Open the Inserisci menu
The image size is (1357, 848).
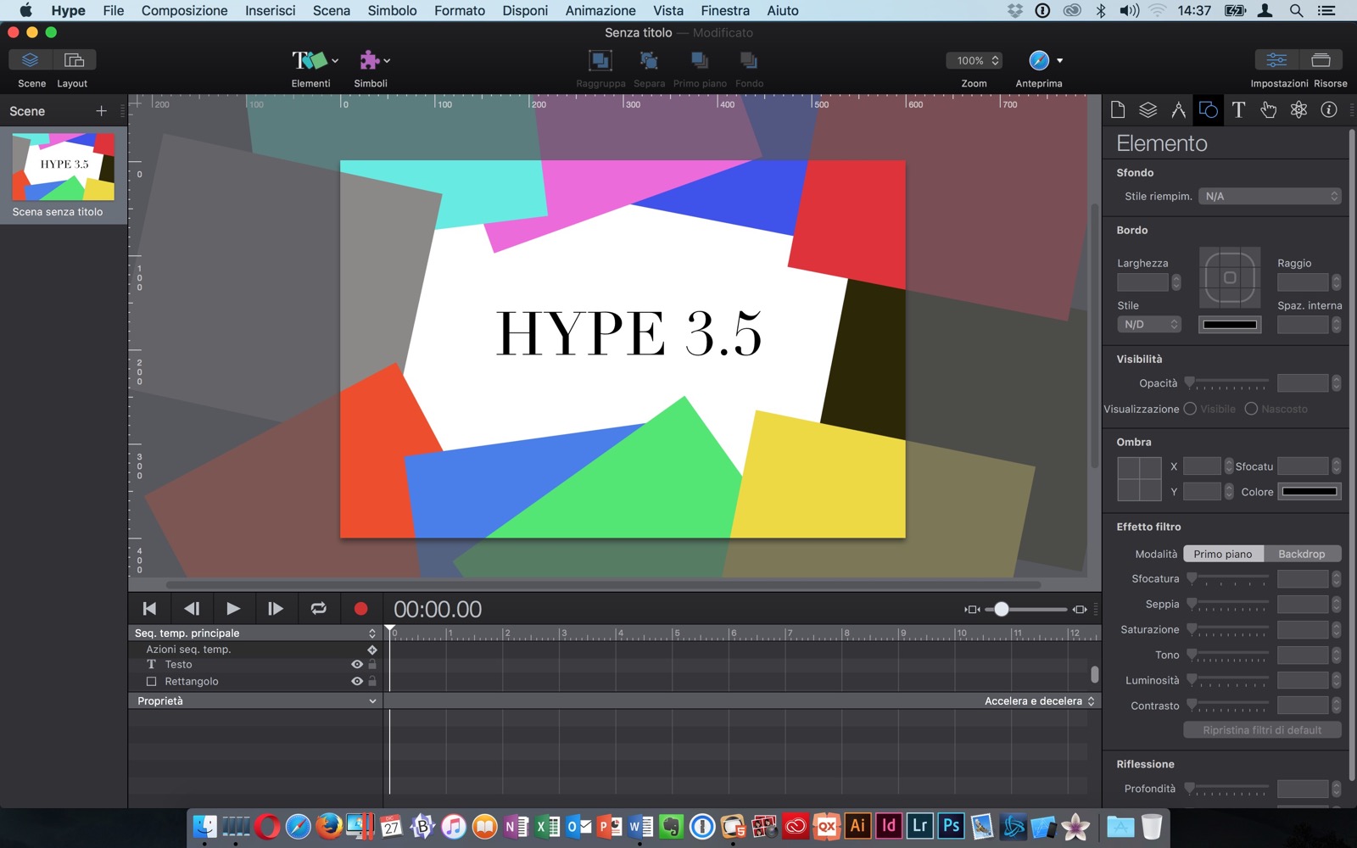(270, 10)
